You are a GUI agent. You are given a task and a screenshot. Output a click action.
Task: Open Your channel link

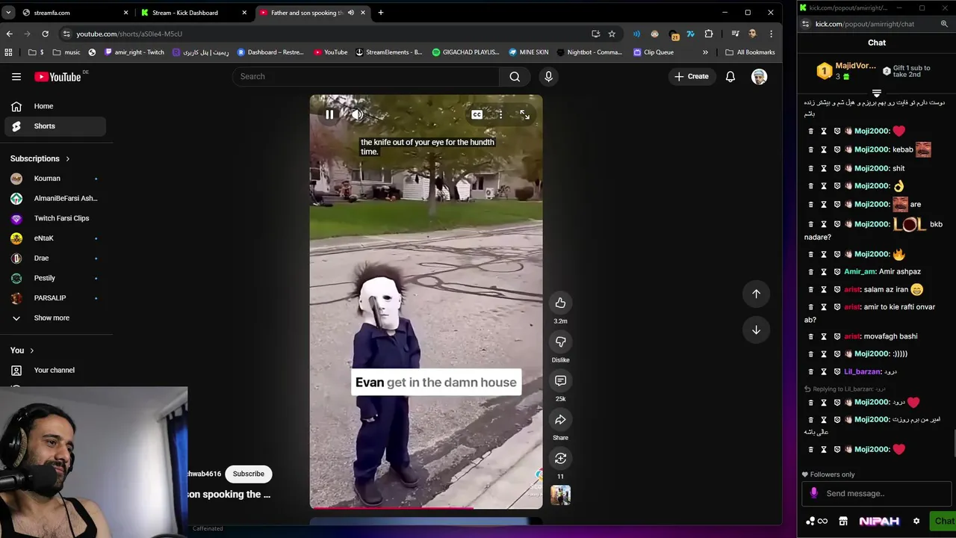pyautogui.click(x=55, y=370)
